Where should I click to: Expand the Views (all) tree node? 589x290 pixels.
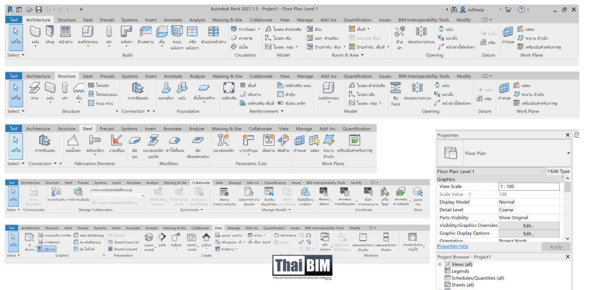pos(440,264)
